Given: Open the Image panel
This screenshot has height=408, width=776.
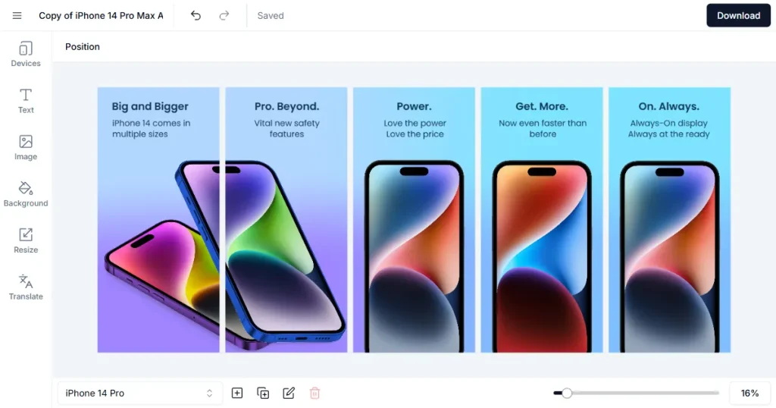Looking at the screenshot, I should point(26,148).
